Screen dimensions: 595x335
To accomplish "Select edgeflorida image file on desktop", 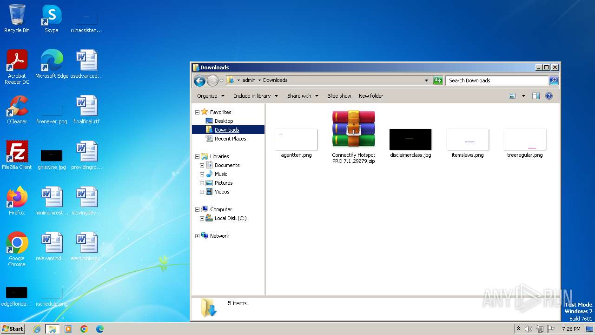I will click(17, 296).
